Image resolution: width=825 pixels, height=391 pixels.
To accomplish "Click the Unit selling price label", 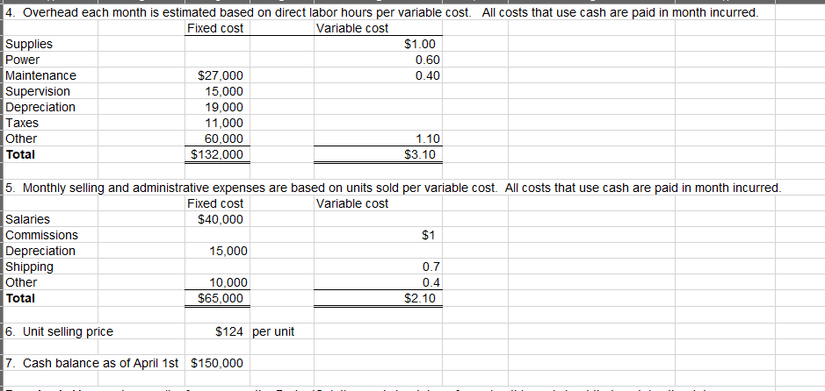I will 59,331.
